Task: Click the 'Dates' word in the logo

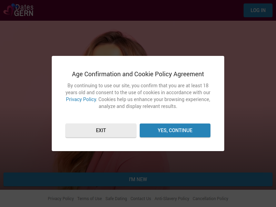Action: click(25, 7)
